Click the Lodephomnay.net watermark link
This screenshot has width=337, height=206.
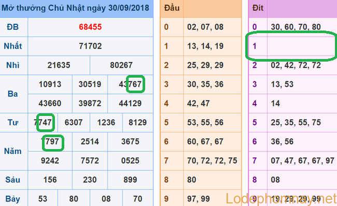pos(281,199)
